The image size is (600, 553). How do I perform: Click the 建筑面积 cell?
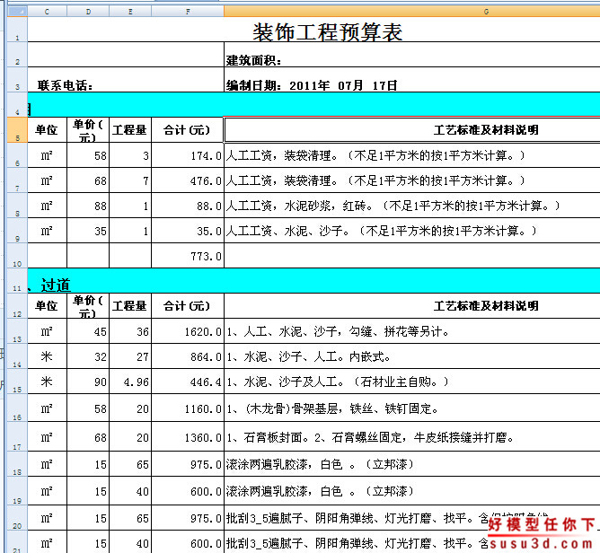pos(411,55)
